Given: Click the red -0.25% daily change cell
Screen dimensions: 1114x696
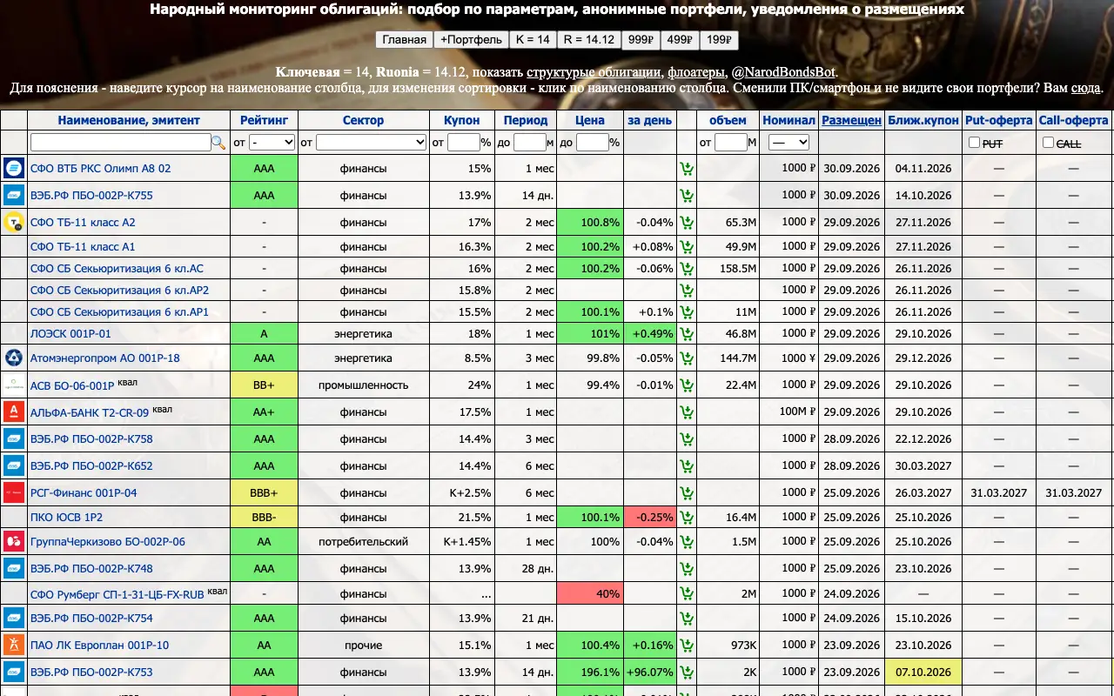Looking at the screenshot, I should click(649, 518).
